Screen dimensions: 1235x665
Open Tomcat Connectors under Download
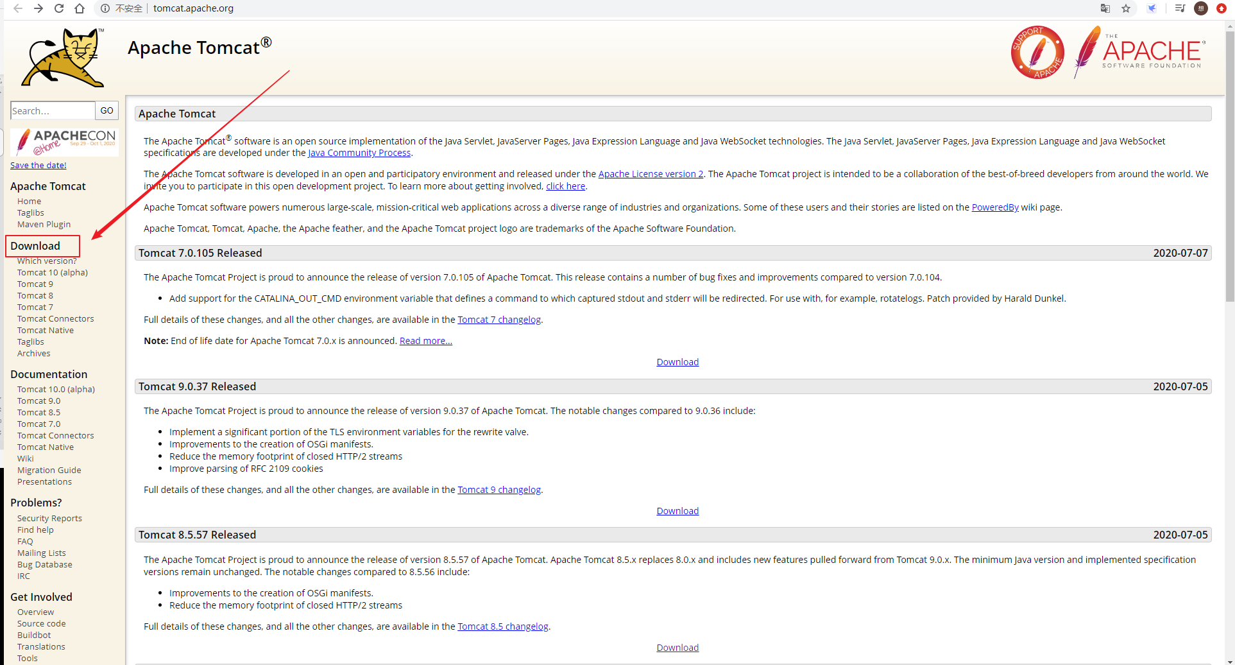55,318
